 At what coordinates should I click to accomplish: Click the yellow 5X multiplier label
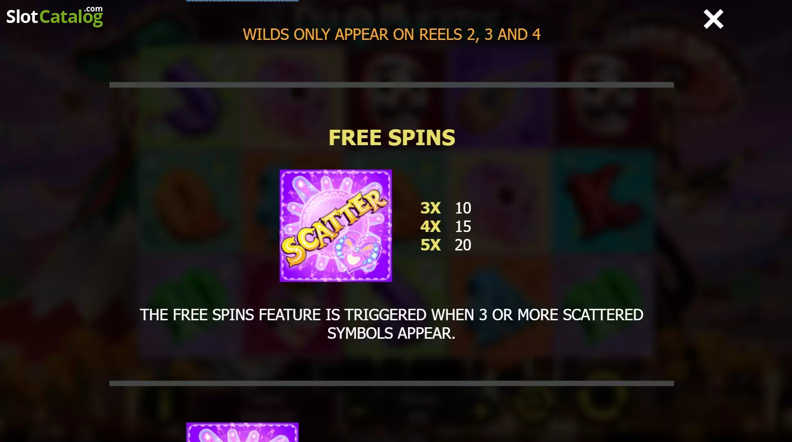tap(430, 245)
